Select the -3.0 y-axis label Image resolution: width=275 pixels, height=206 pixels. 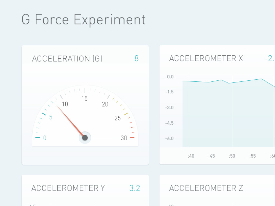pos(169,107)
